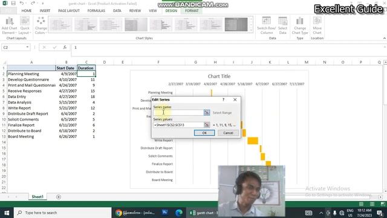Click range selector icon for Series values
387x218 pixels.
click(x=207, y=125)
